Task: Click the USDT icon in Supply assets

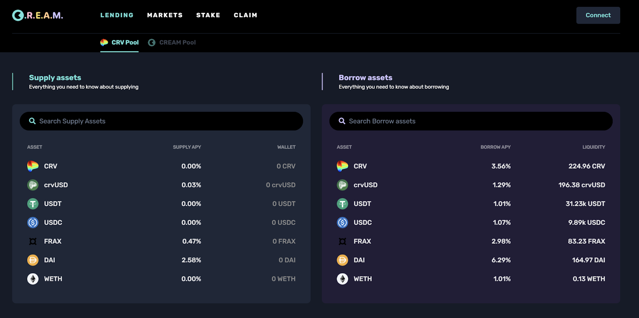Action: click(33, 204)
